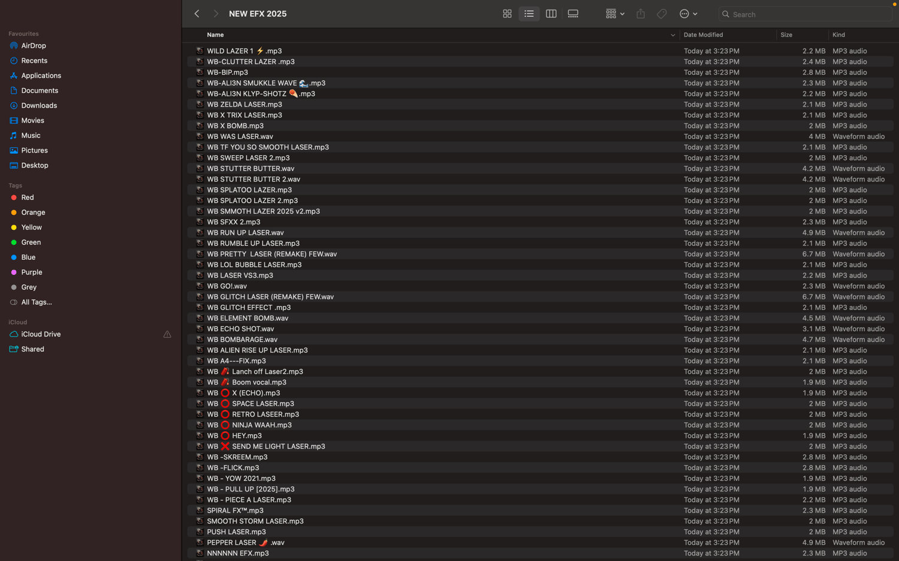
Task: Sort by the Size column header
Action: (x=786, y=35)
